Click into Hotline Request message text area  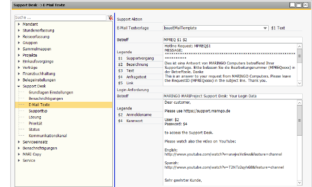(x=230, y=64)
